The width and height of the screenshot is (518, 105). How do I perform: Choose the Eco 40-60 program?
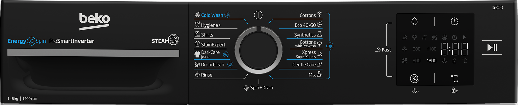[305, 25]
